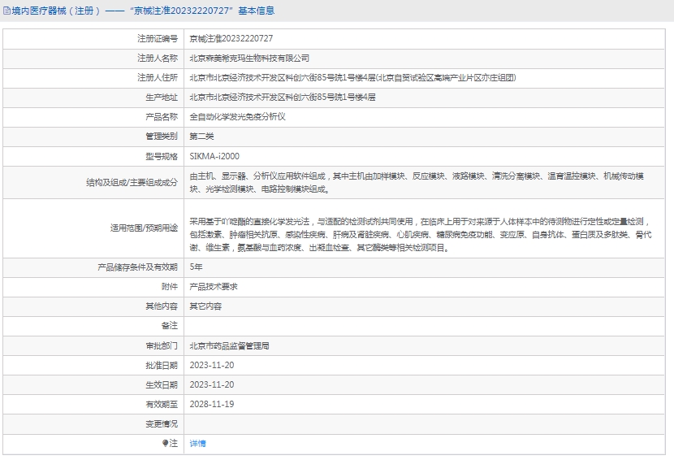Click the header title 境内医疗器械（注册）基本信息
Screen dimensions: 674x460
[x=143, y=11]
